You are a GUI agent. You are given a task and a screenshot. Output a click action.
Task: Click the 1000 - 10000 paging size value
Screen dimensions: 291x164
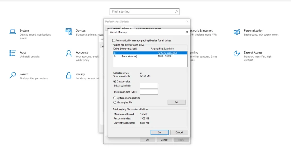coord(165,56)
